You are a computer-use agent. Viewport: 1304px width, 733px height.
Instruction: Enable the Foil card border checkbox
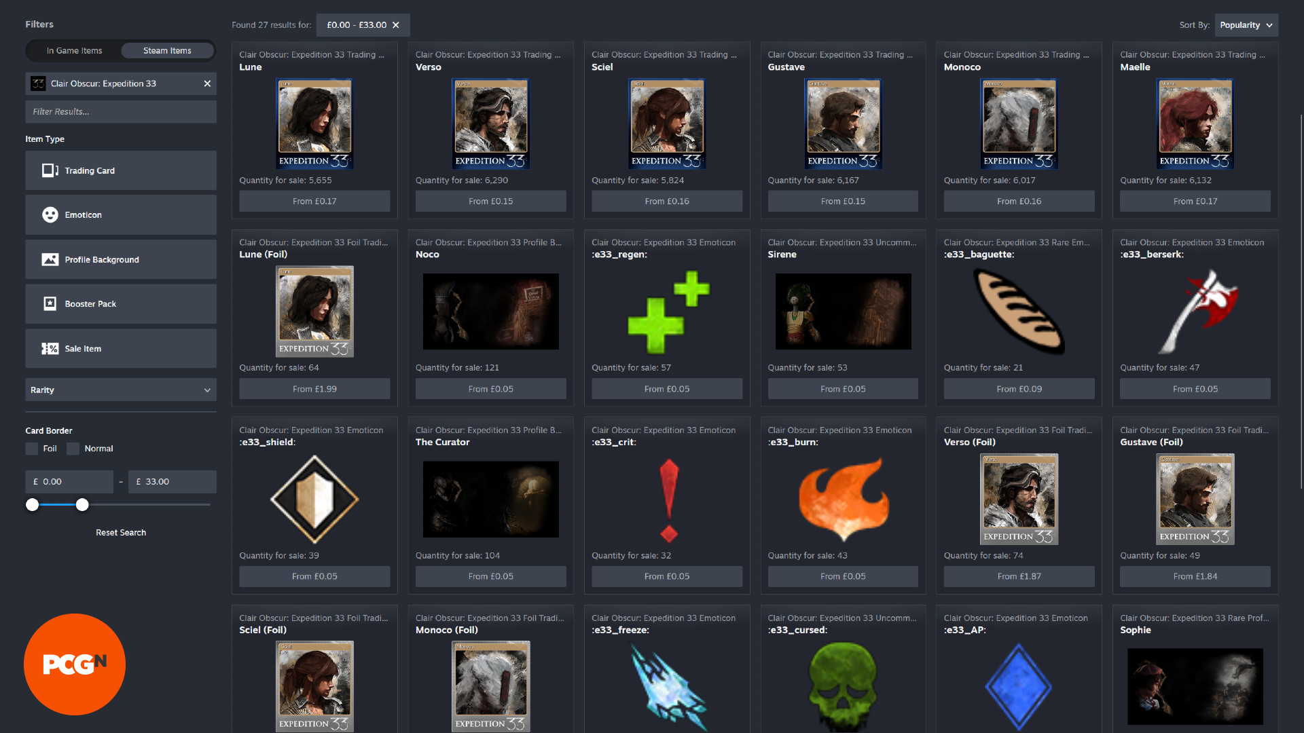[32, 449]
